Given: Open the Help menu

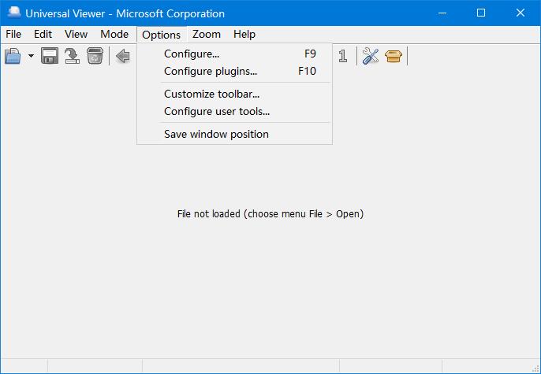Looking at the screenshot, I should point(244,34).
